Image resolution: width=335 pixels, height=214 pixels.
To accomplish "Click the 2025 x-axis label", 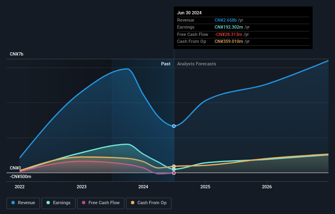I will pos(205,187).
